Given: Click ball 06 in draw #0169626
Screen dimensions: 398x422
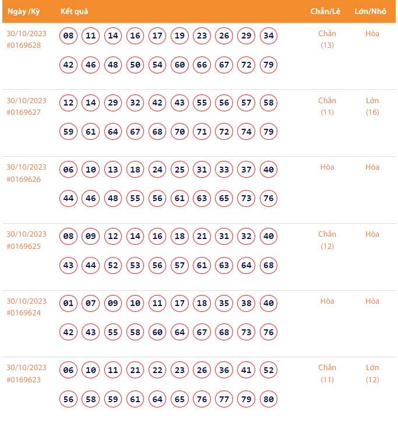Looking at the screenshot, I should tap(69, 170).
